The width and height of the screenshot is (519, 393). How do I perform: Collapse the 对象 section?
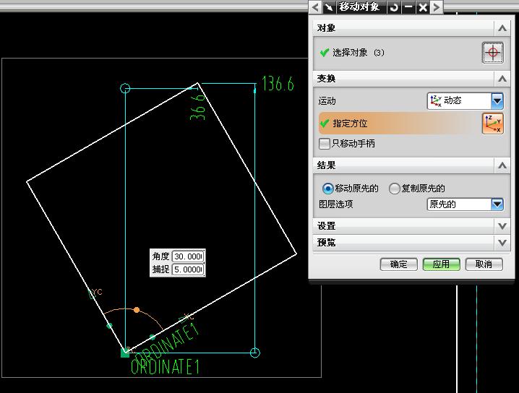click(x=502, y=28)
